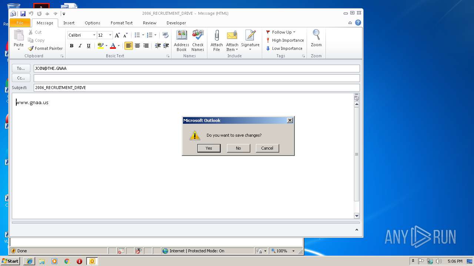Viewport: 474px width, 266px height.
Task: Select Format Painter
Action: click(x=45, y=48)
